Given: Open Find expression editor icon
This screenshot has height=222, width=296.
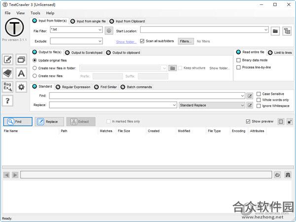Looking at the screenshot, I should pos(250,96).
